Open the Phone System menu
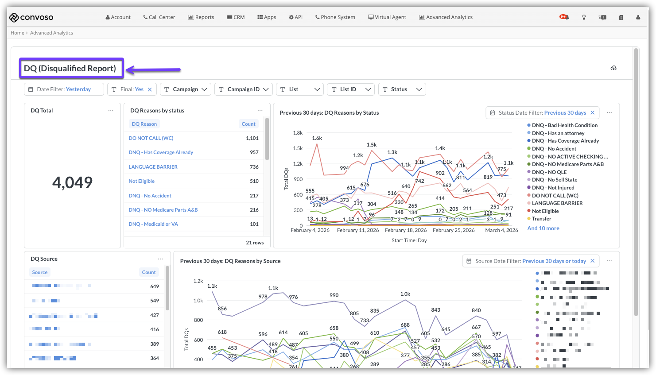656x375 pixels. point(335,17)
